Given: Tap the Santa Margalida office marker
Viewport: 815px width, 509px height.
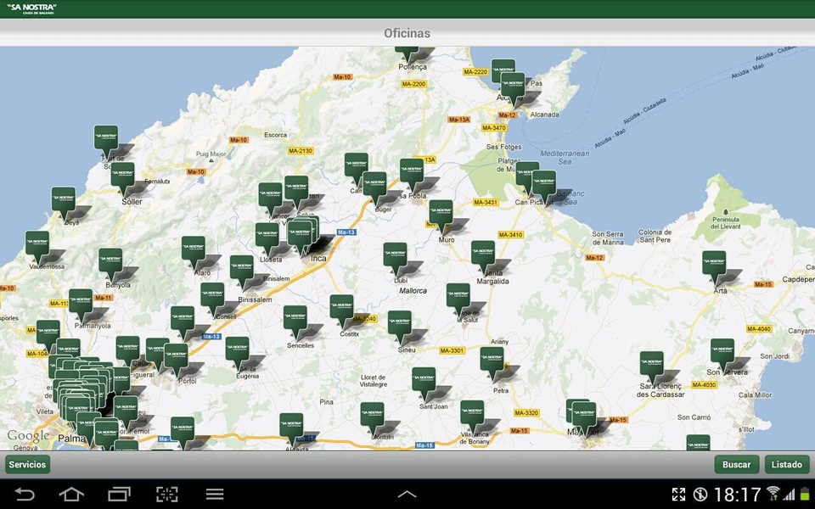Looking at the screenshot, I should coord(483,256).
